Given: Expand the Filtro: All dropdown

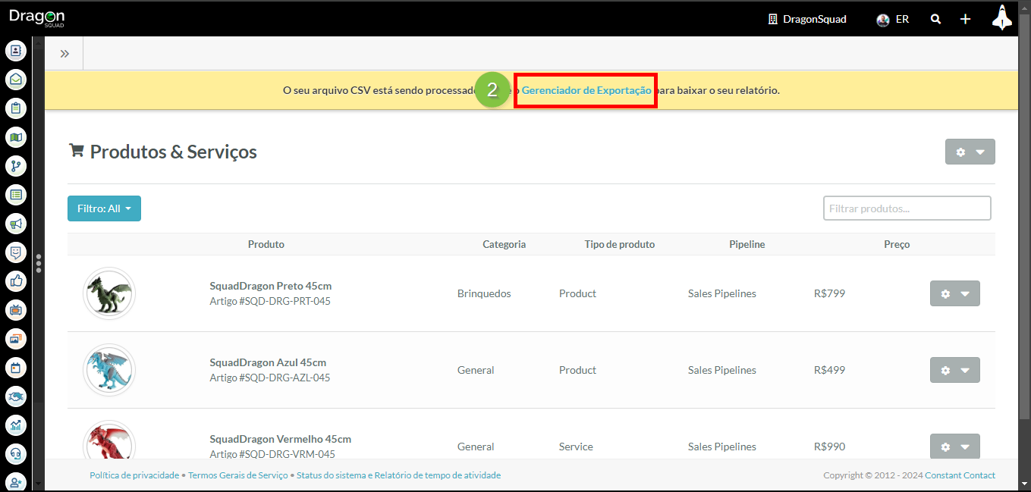Looking at the screenshot, I should click(x=104, y=208).
